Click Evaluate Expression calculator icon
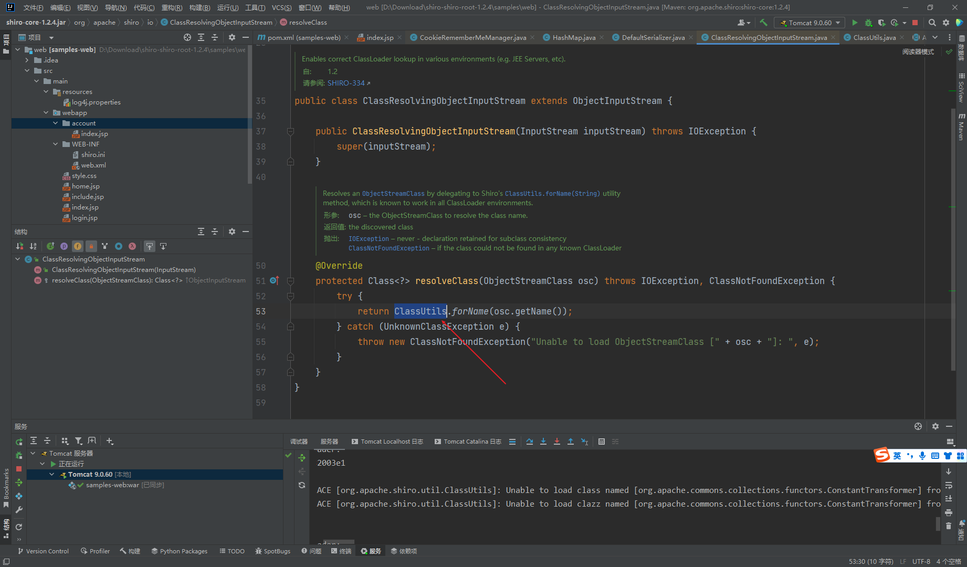 pos(602,442)
